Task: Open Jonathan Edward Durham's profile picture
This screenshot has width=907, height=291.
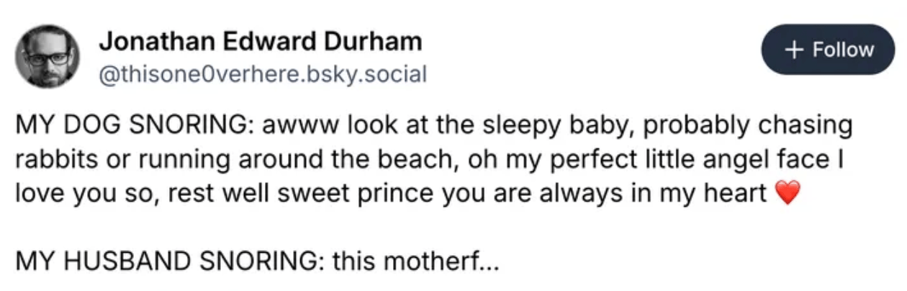Action: (49, 55)
